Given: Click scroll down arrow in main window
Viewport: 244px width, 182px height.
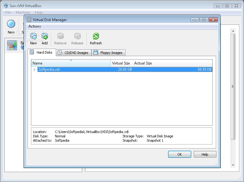Looking at the screenshot, I should click(x=233, y=165).
